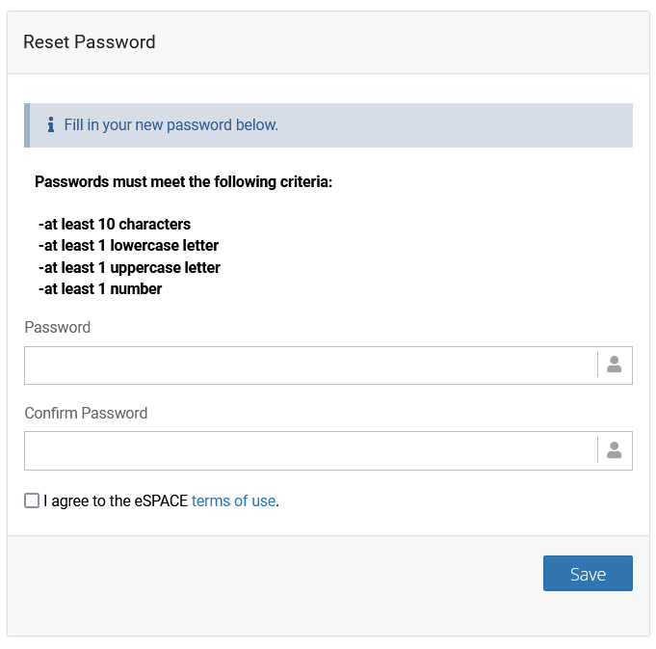Click the user icon in Confirm Password field

pos(615,450)
